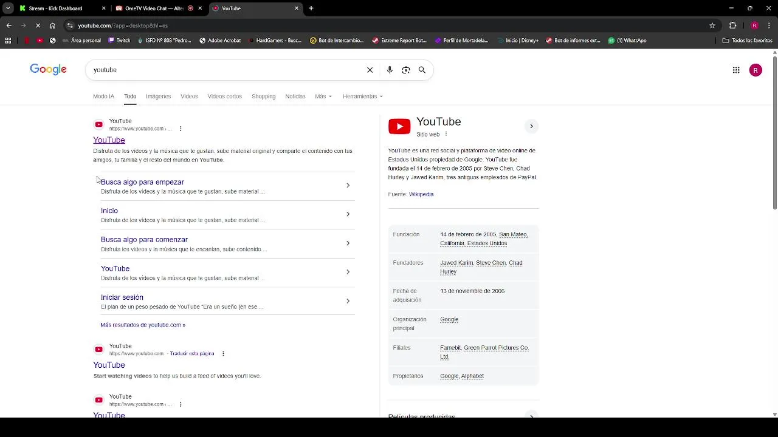Select the Noticias search tab
Image resolution: width=778 pixels, height=437 pixels.
pos(295,97)
